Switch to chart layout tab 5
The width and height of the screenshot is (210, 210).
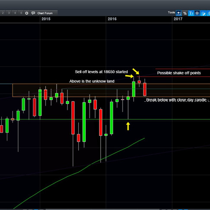tap(21, 13)
